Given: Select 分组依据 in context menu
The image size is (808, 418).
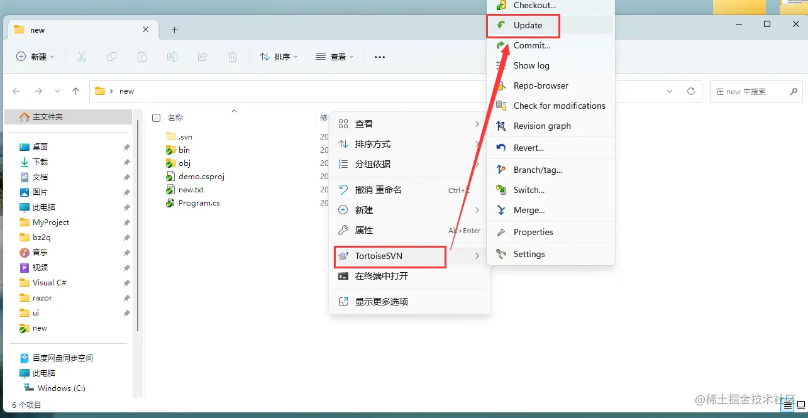Looking at the screenshot, I should [x=409, y=164].
